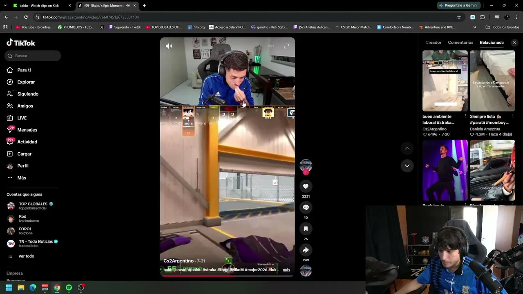The width and height of the screenshot is (523, 294).
Task: Mute the TikTok browser tab's audio indicator
Action: (x=128, y=6)
